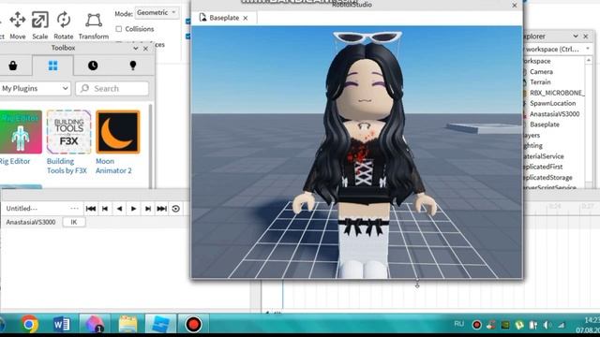Open the Explorer filter dropdown arrow
The image size is (600, 337).
(x=588, y=49)
